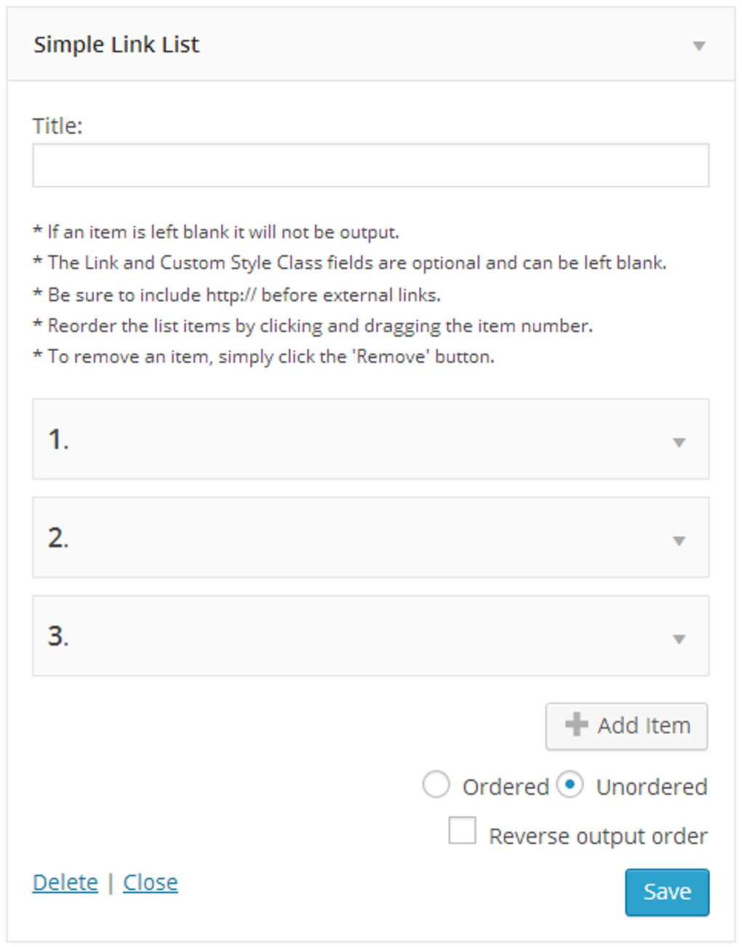
Task: Select the Unordered radio button
Action: 572,785
